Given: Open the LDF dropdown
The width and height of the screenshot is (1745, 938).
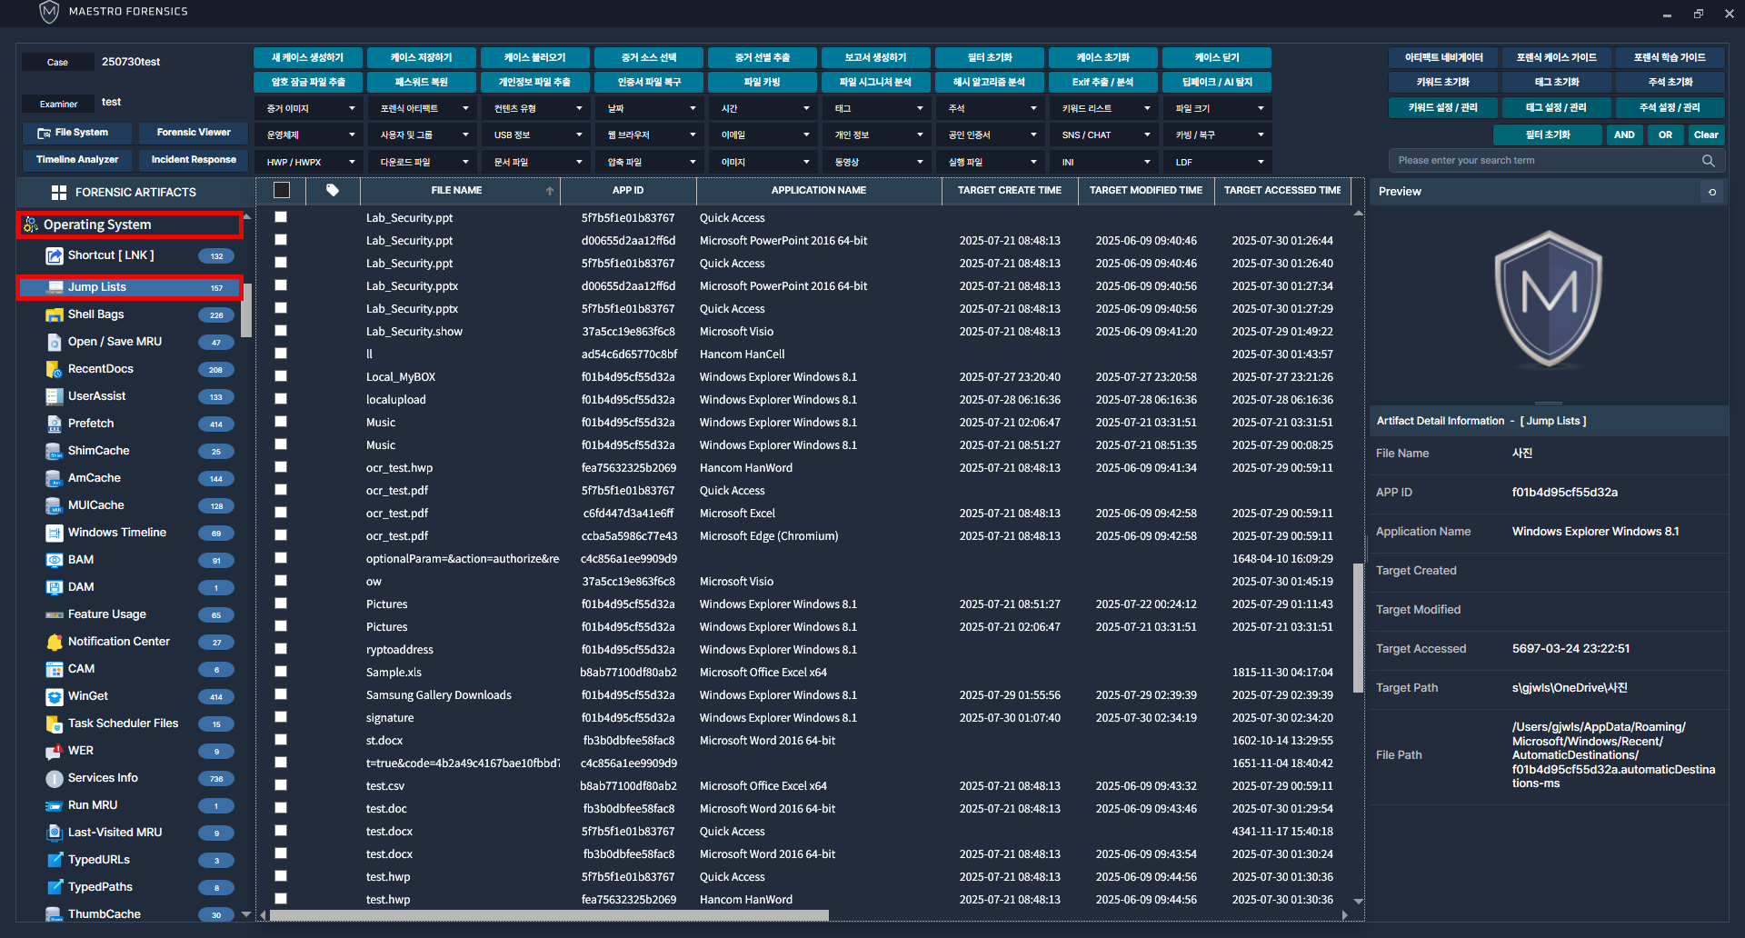Looking at the screenshot, I should [1219, 163].
